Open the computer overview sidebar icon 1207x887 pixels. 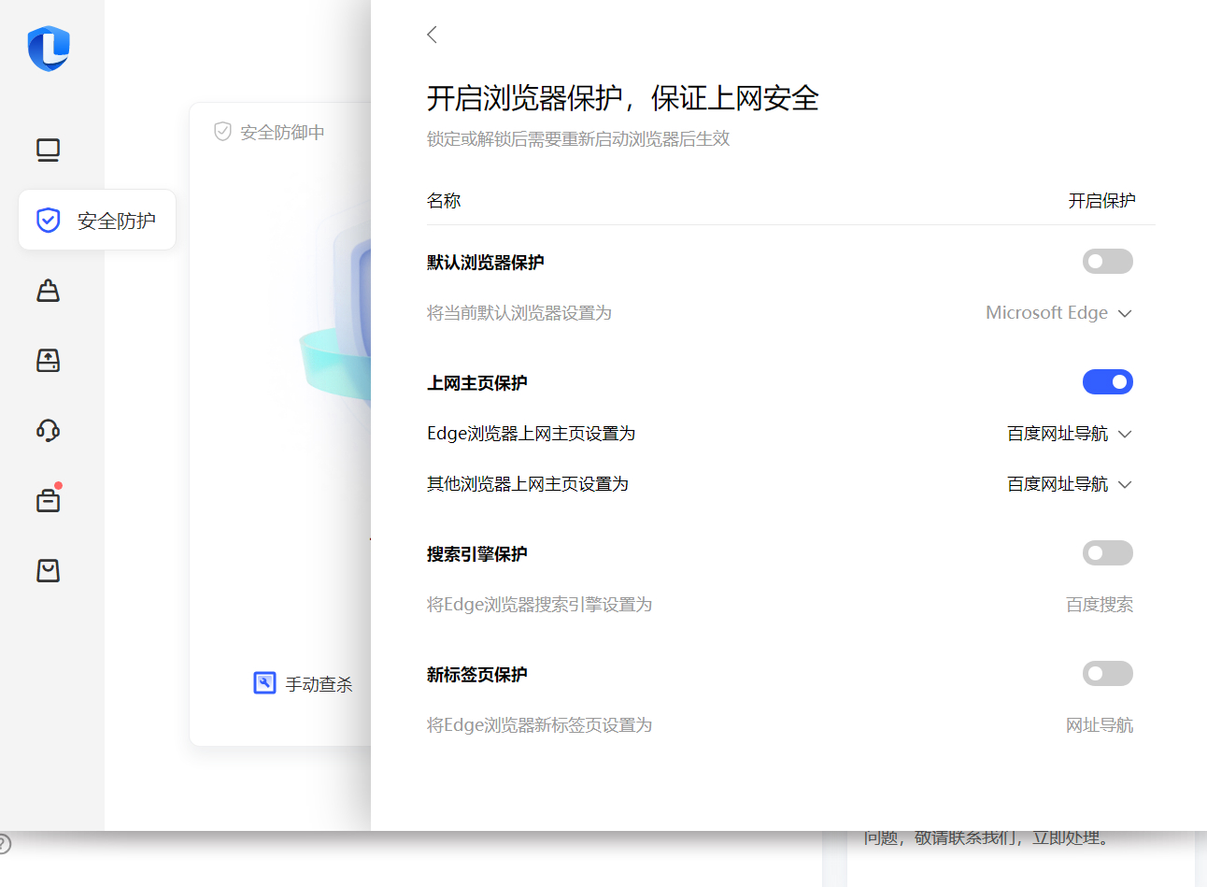48,150
